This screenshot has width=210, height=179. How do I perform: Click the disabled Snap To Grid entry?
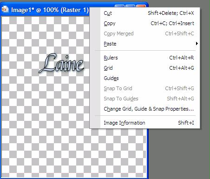click(x=145, y=88)
